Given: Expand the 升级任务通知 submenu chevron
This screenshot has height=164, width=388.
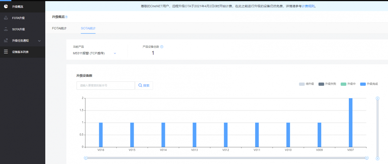Looking at the screenshot, I should point(40,41).
